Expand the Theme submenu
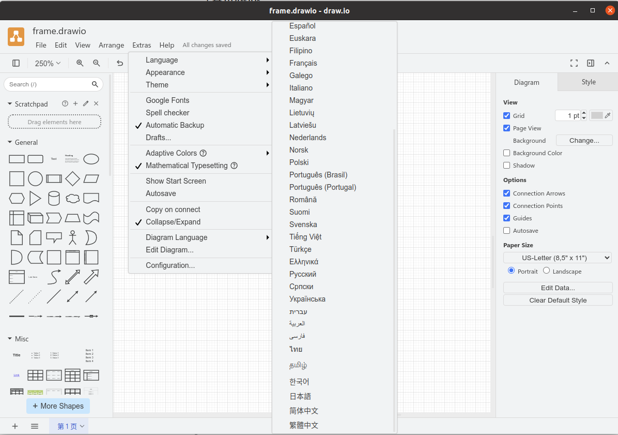 point(201,85)
